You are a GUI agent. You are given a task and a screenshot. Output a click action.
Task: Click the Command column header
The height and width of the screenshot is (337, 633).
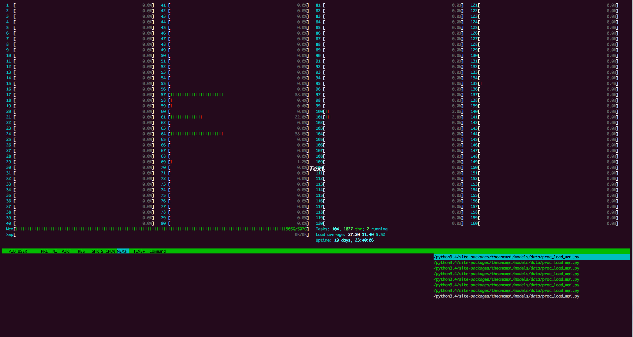(157, 251)
